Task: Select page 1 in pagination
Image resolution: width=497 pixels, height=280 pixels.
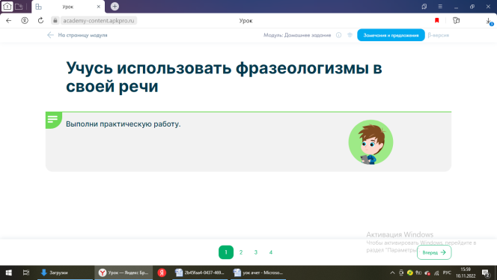Action: [226, 252]
